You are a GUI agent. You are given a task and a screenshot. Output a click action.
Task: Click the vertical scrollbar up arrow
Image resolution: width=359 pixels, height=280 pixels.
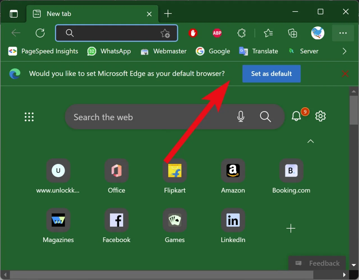pos(354,91)
